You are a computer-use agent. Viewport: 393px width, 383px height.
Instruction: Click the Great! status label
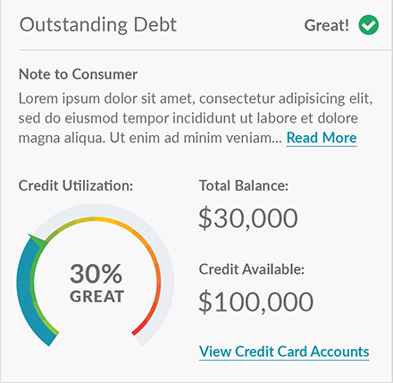(326, 25)
